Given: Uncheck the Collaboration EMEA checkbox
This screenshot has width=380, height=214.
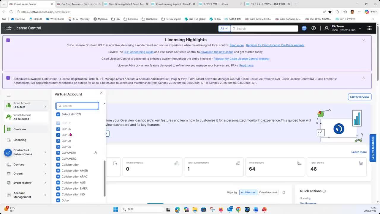Looking at the screenshot, I should coord(58,188).
